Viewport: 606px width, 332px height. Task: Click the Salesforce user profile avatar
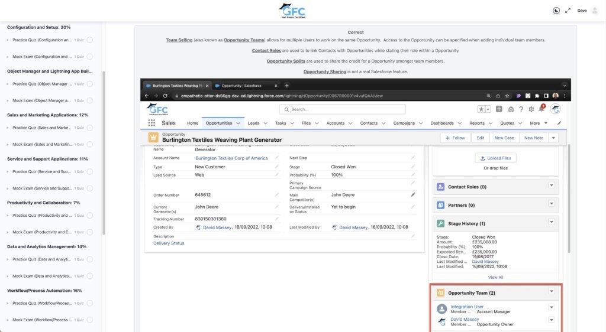coord(555,109)
